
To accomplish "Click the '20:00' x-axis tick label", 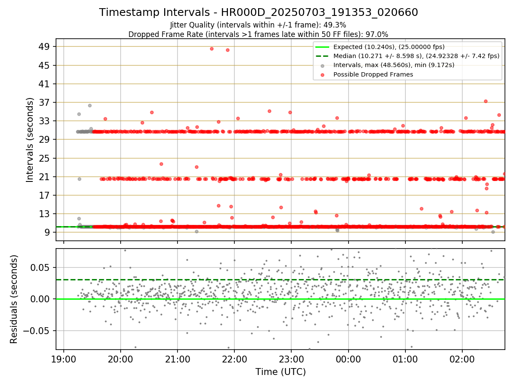I will click(x=121, y=359).
